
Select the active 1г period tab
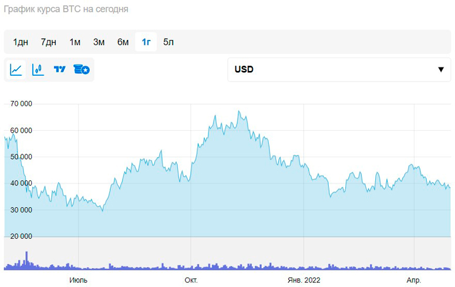[146, 42]
